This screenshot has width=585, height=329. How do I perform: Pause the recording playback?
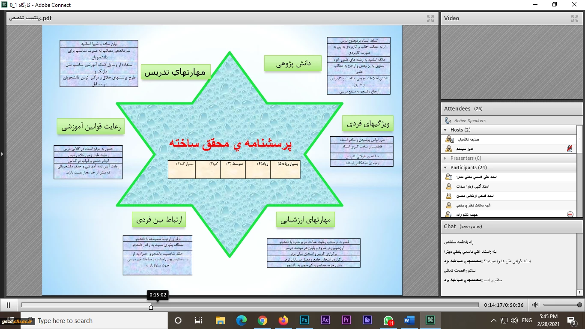pos(8,305)
